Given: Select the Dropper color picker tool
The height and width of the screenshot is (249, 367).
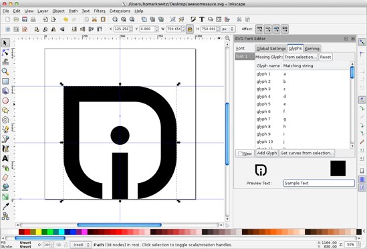Looking at the screenshot, I should tap(5, 206).
